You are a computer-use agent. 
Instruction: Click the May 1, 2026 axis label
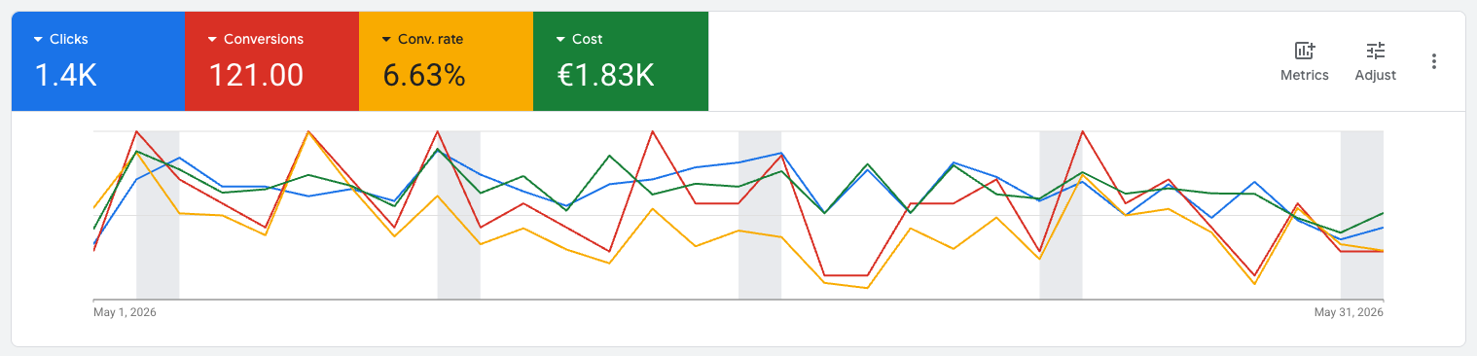[125, 312]
